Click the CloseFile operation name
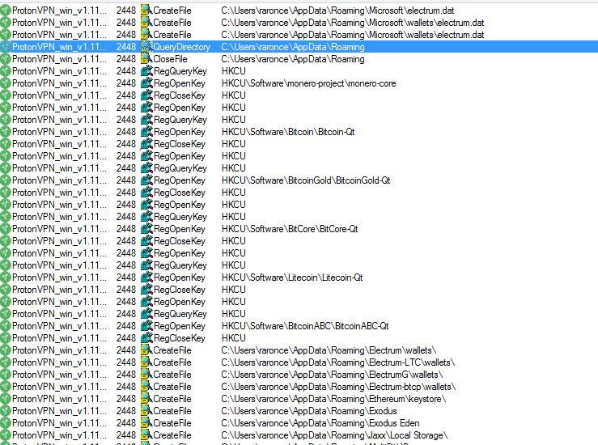Screen dimensions: 598x445 (x=170, y=59)
